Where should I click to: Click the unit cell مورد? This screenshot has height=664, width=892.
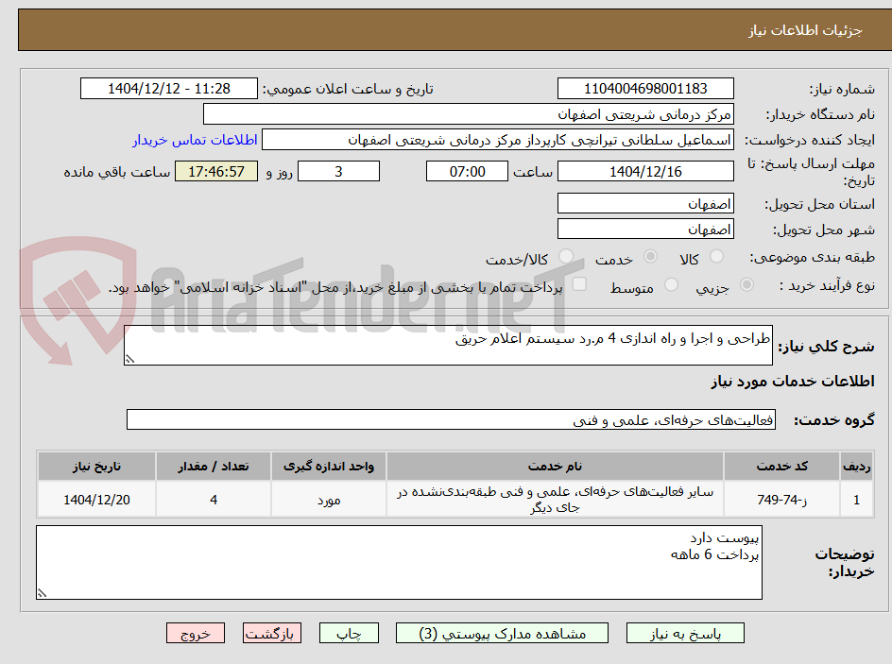pyautogui.click(x=329, y=499)
